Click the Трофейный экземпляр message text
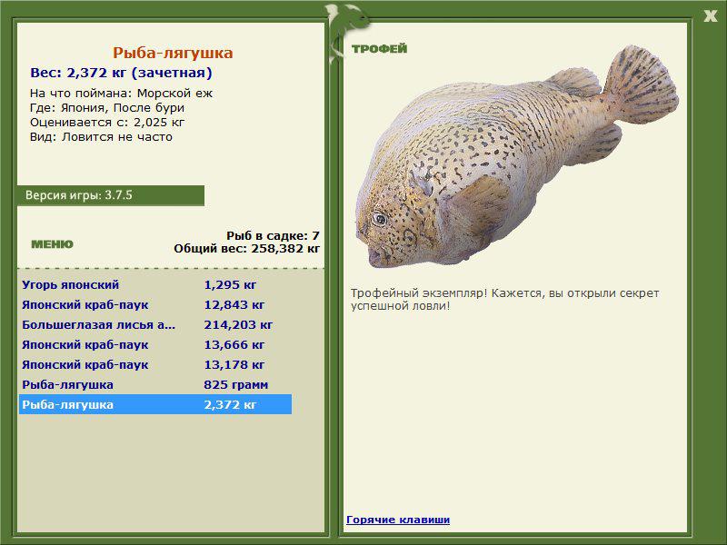 [505, 300]
